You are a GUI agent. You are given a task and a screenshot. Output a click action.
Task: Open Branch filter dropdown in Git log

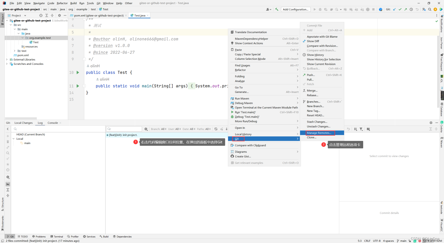(158, 129)
